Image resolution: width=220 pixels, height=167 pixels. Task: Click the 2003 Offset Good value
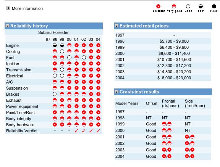coord(151,150)
